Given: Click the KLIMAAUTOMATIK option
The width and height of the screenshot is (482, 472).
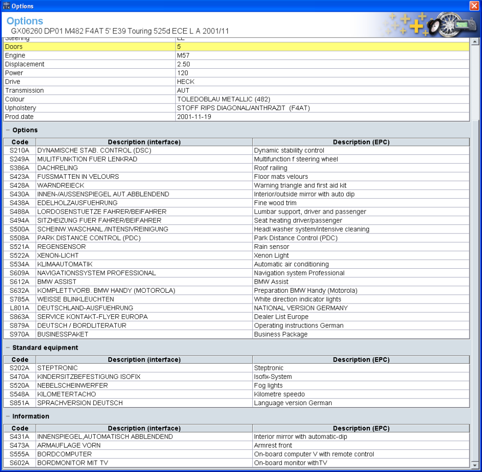Looking at the screenshot, I should click(x=65, y=264).
